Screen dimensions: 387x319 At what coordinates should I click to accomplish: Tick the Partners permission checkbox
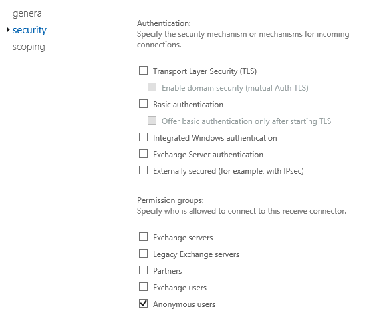pos(143,270)
